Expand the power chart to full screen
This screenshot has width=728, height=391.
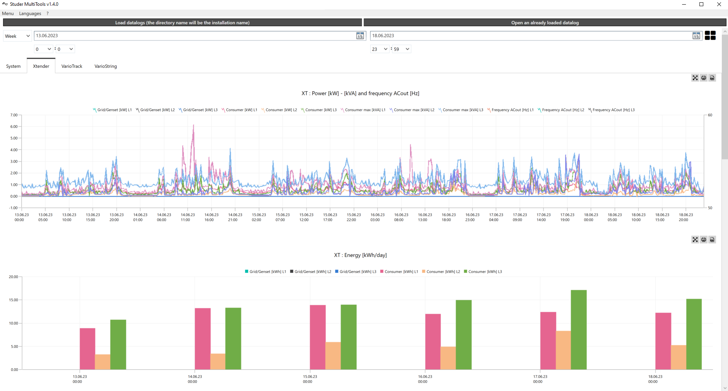pyautogui.click(x=695, y=78)
